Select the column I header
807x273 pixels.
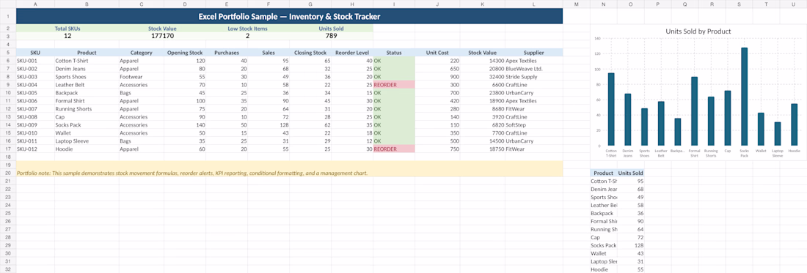[394, 4]
